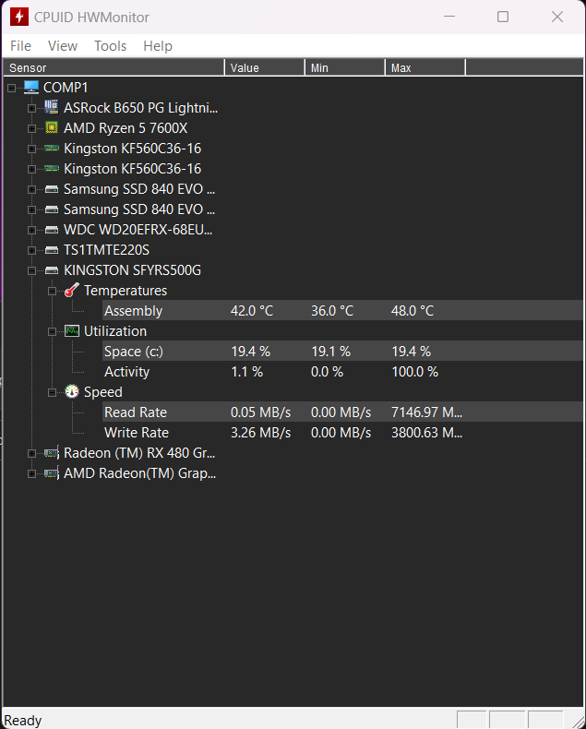Click the AMD Ryzen 5 CPU chip icon
The width and height of the screenshot is (586, 729).
(x=52, y=128)
